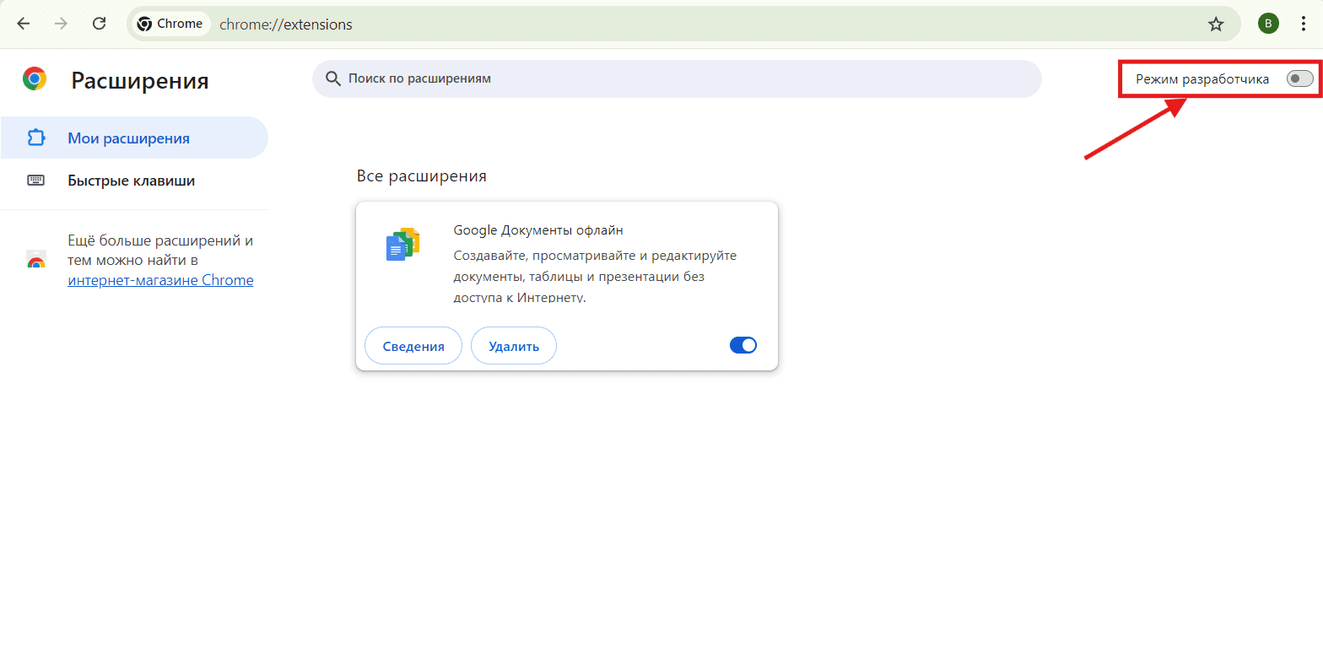This screenshot has width=1323, height=648.
Task: Click the Chrome Web Store icon in sidebar
Action: point(35,260)
